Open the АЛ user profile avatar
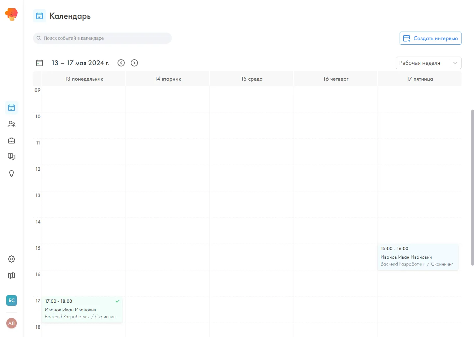The width and height of the screenshot is (474, 337). tap(12, 323)
